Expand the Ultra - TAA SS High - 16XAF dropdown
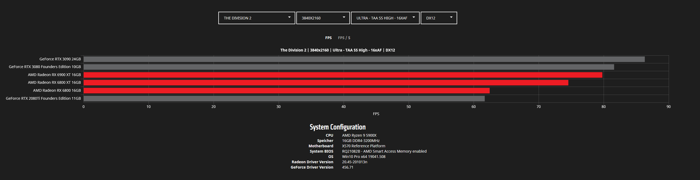The image size is (700, 180). tap(385, 18)
